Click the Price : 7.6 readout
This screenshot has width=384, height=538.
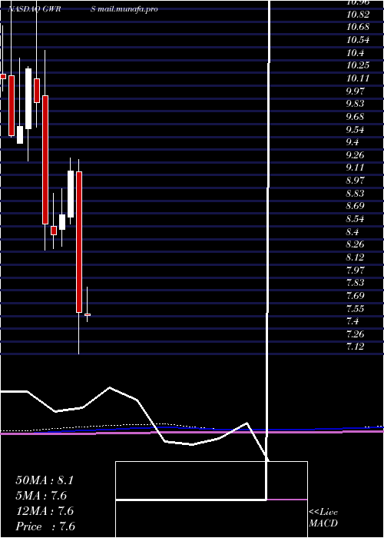click(x=45, y=526)
